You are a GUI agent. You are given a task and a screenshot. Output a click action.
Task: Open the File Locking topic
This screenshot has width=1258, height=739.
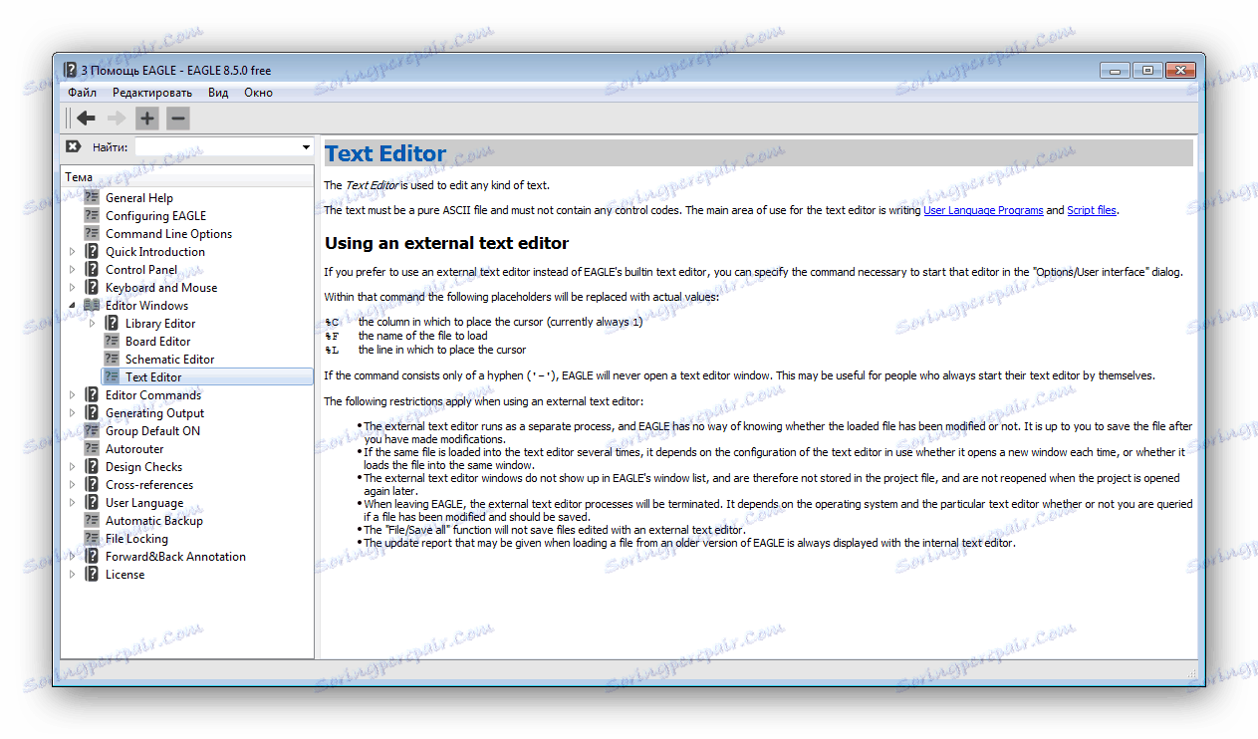point(137,538)
